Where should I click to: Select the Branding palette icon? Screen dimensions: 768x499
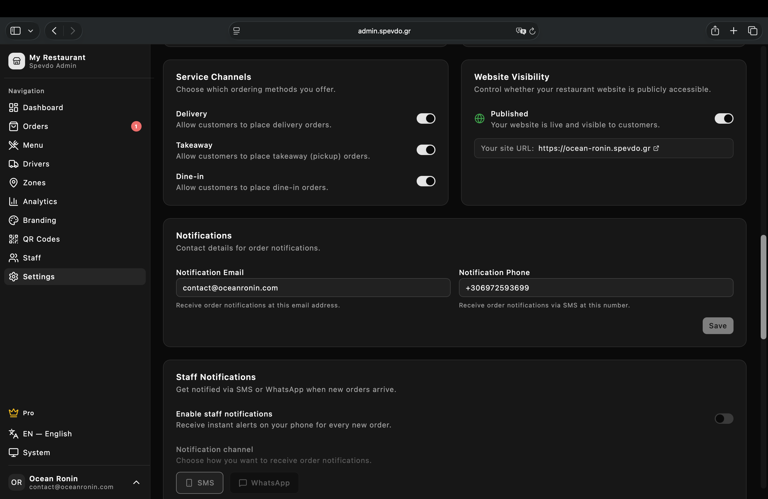click(x=13, y=220)
